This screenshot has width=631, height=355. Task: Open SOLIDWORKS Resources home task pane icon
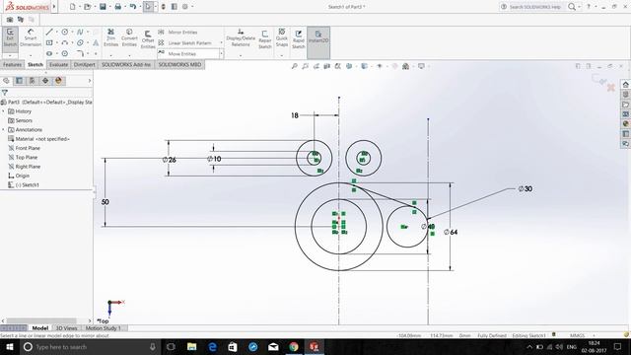click(625, 85)
